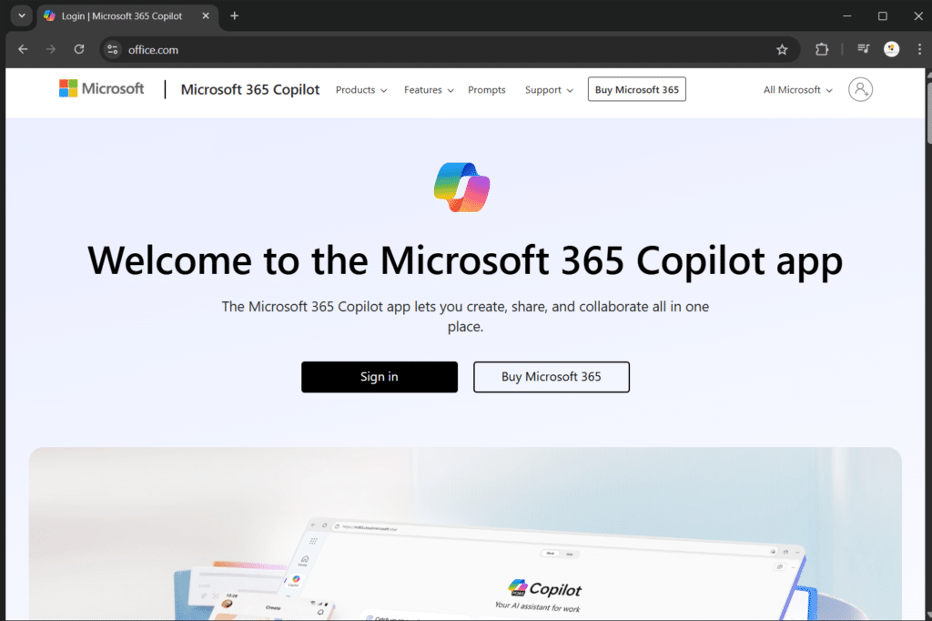
Task: Open the Support dropdown menu
Action: pos(549,90)
